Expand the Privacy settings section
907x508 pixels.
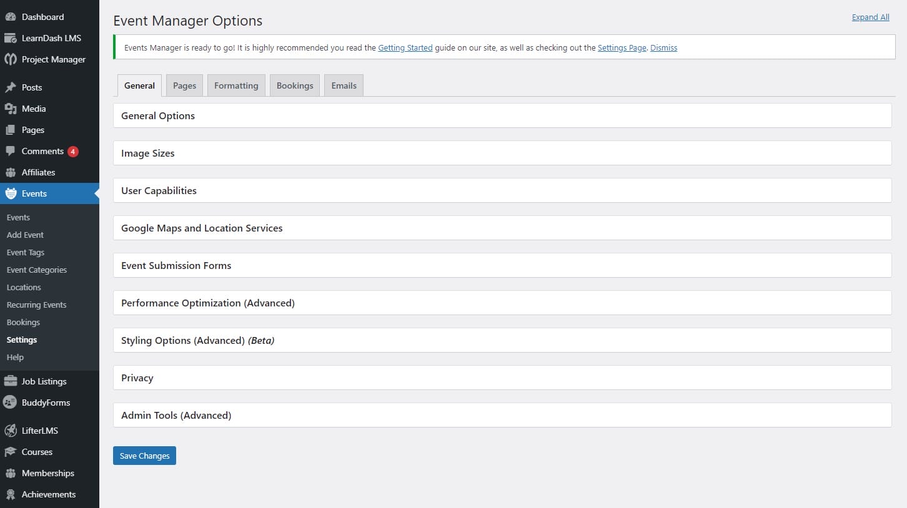137,378
